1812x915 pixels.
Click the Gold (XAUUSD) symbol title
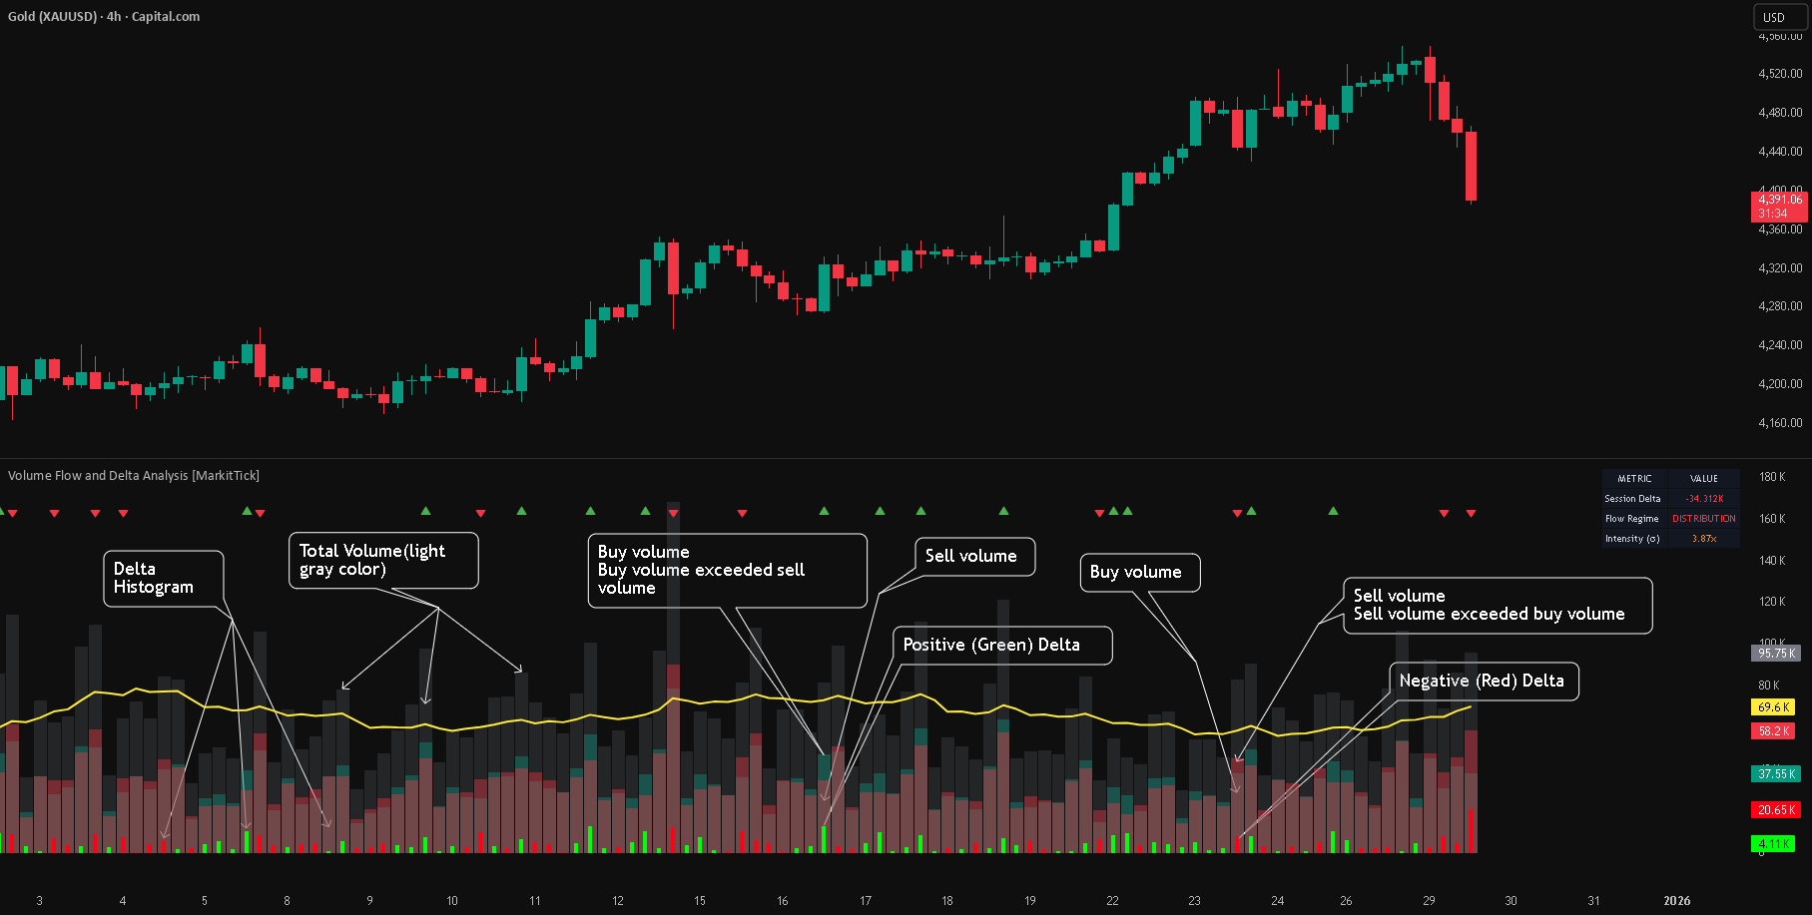[52, 17]
